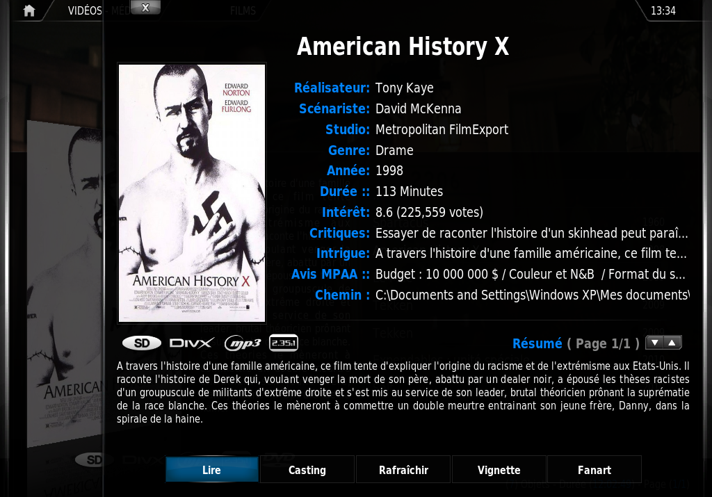The width and height of the screenshot is (712, 497).
Task: Click the Résumé page label
Action: (x=576, y=343)
